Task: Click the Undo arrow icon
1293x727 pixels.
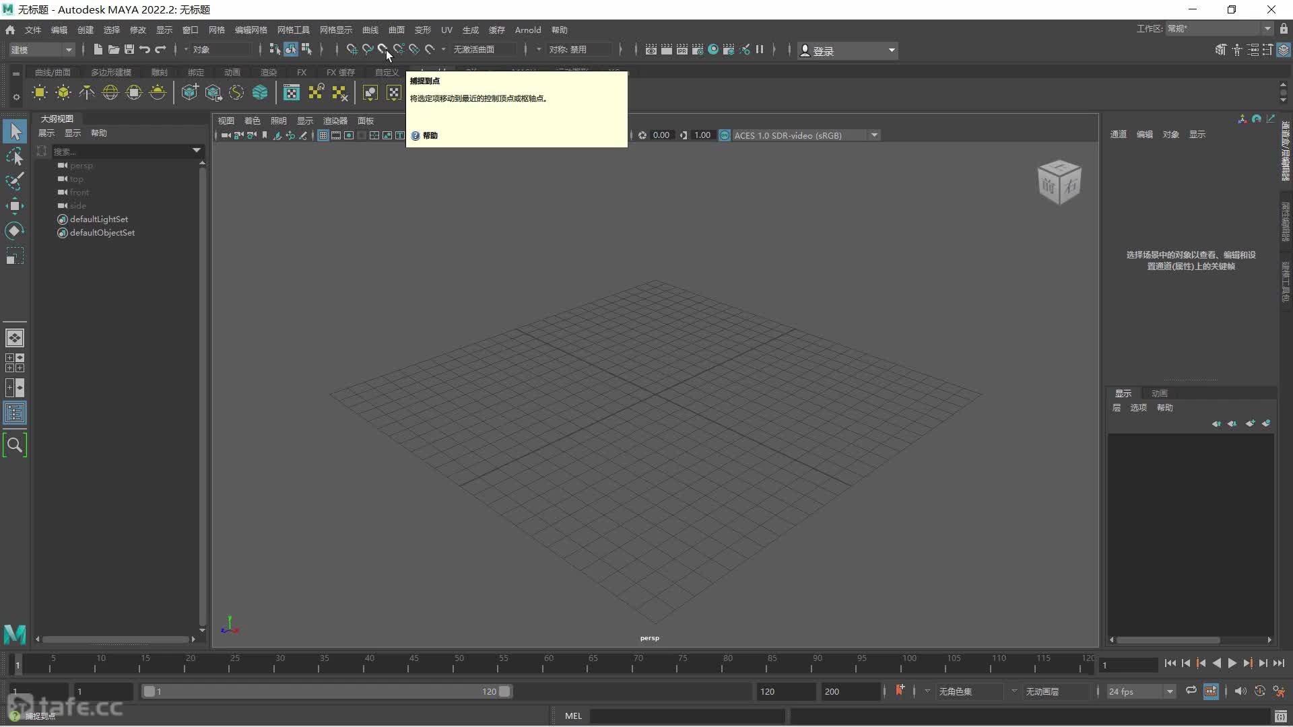Action: coord(144,49)
